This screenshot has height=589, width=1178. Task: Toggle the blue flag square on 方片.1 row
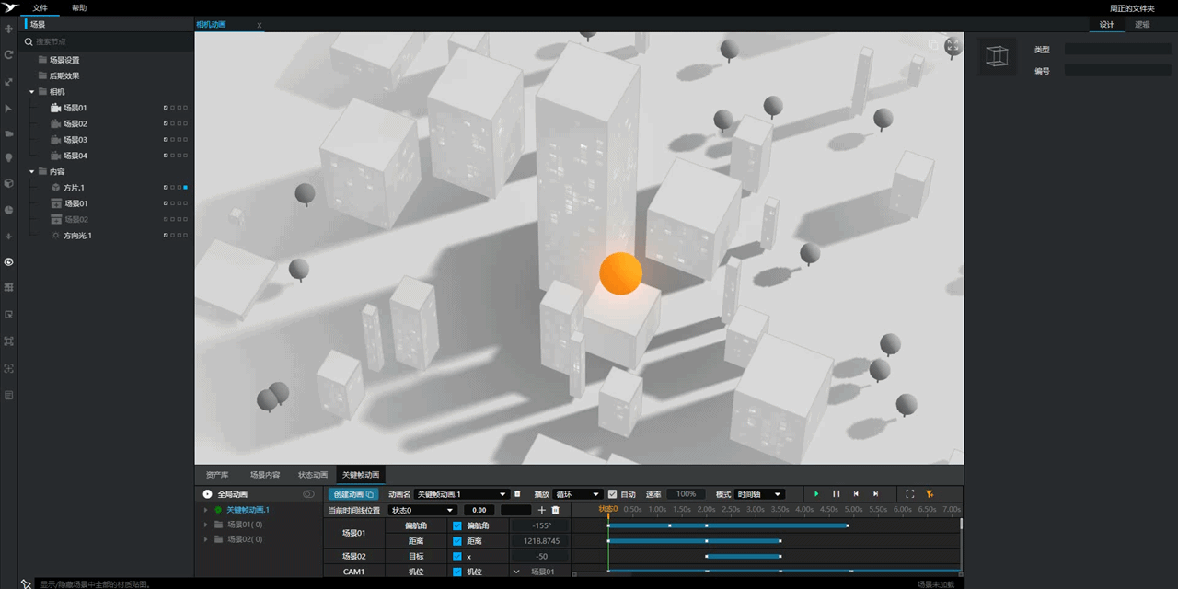[x=185, y=188]
